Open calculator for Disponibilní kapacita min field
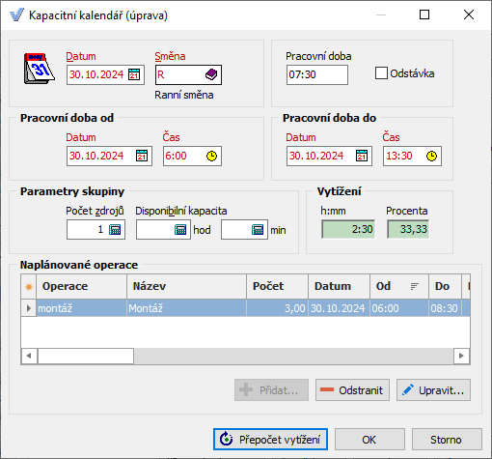 coord(258,230)
